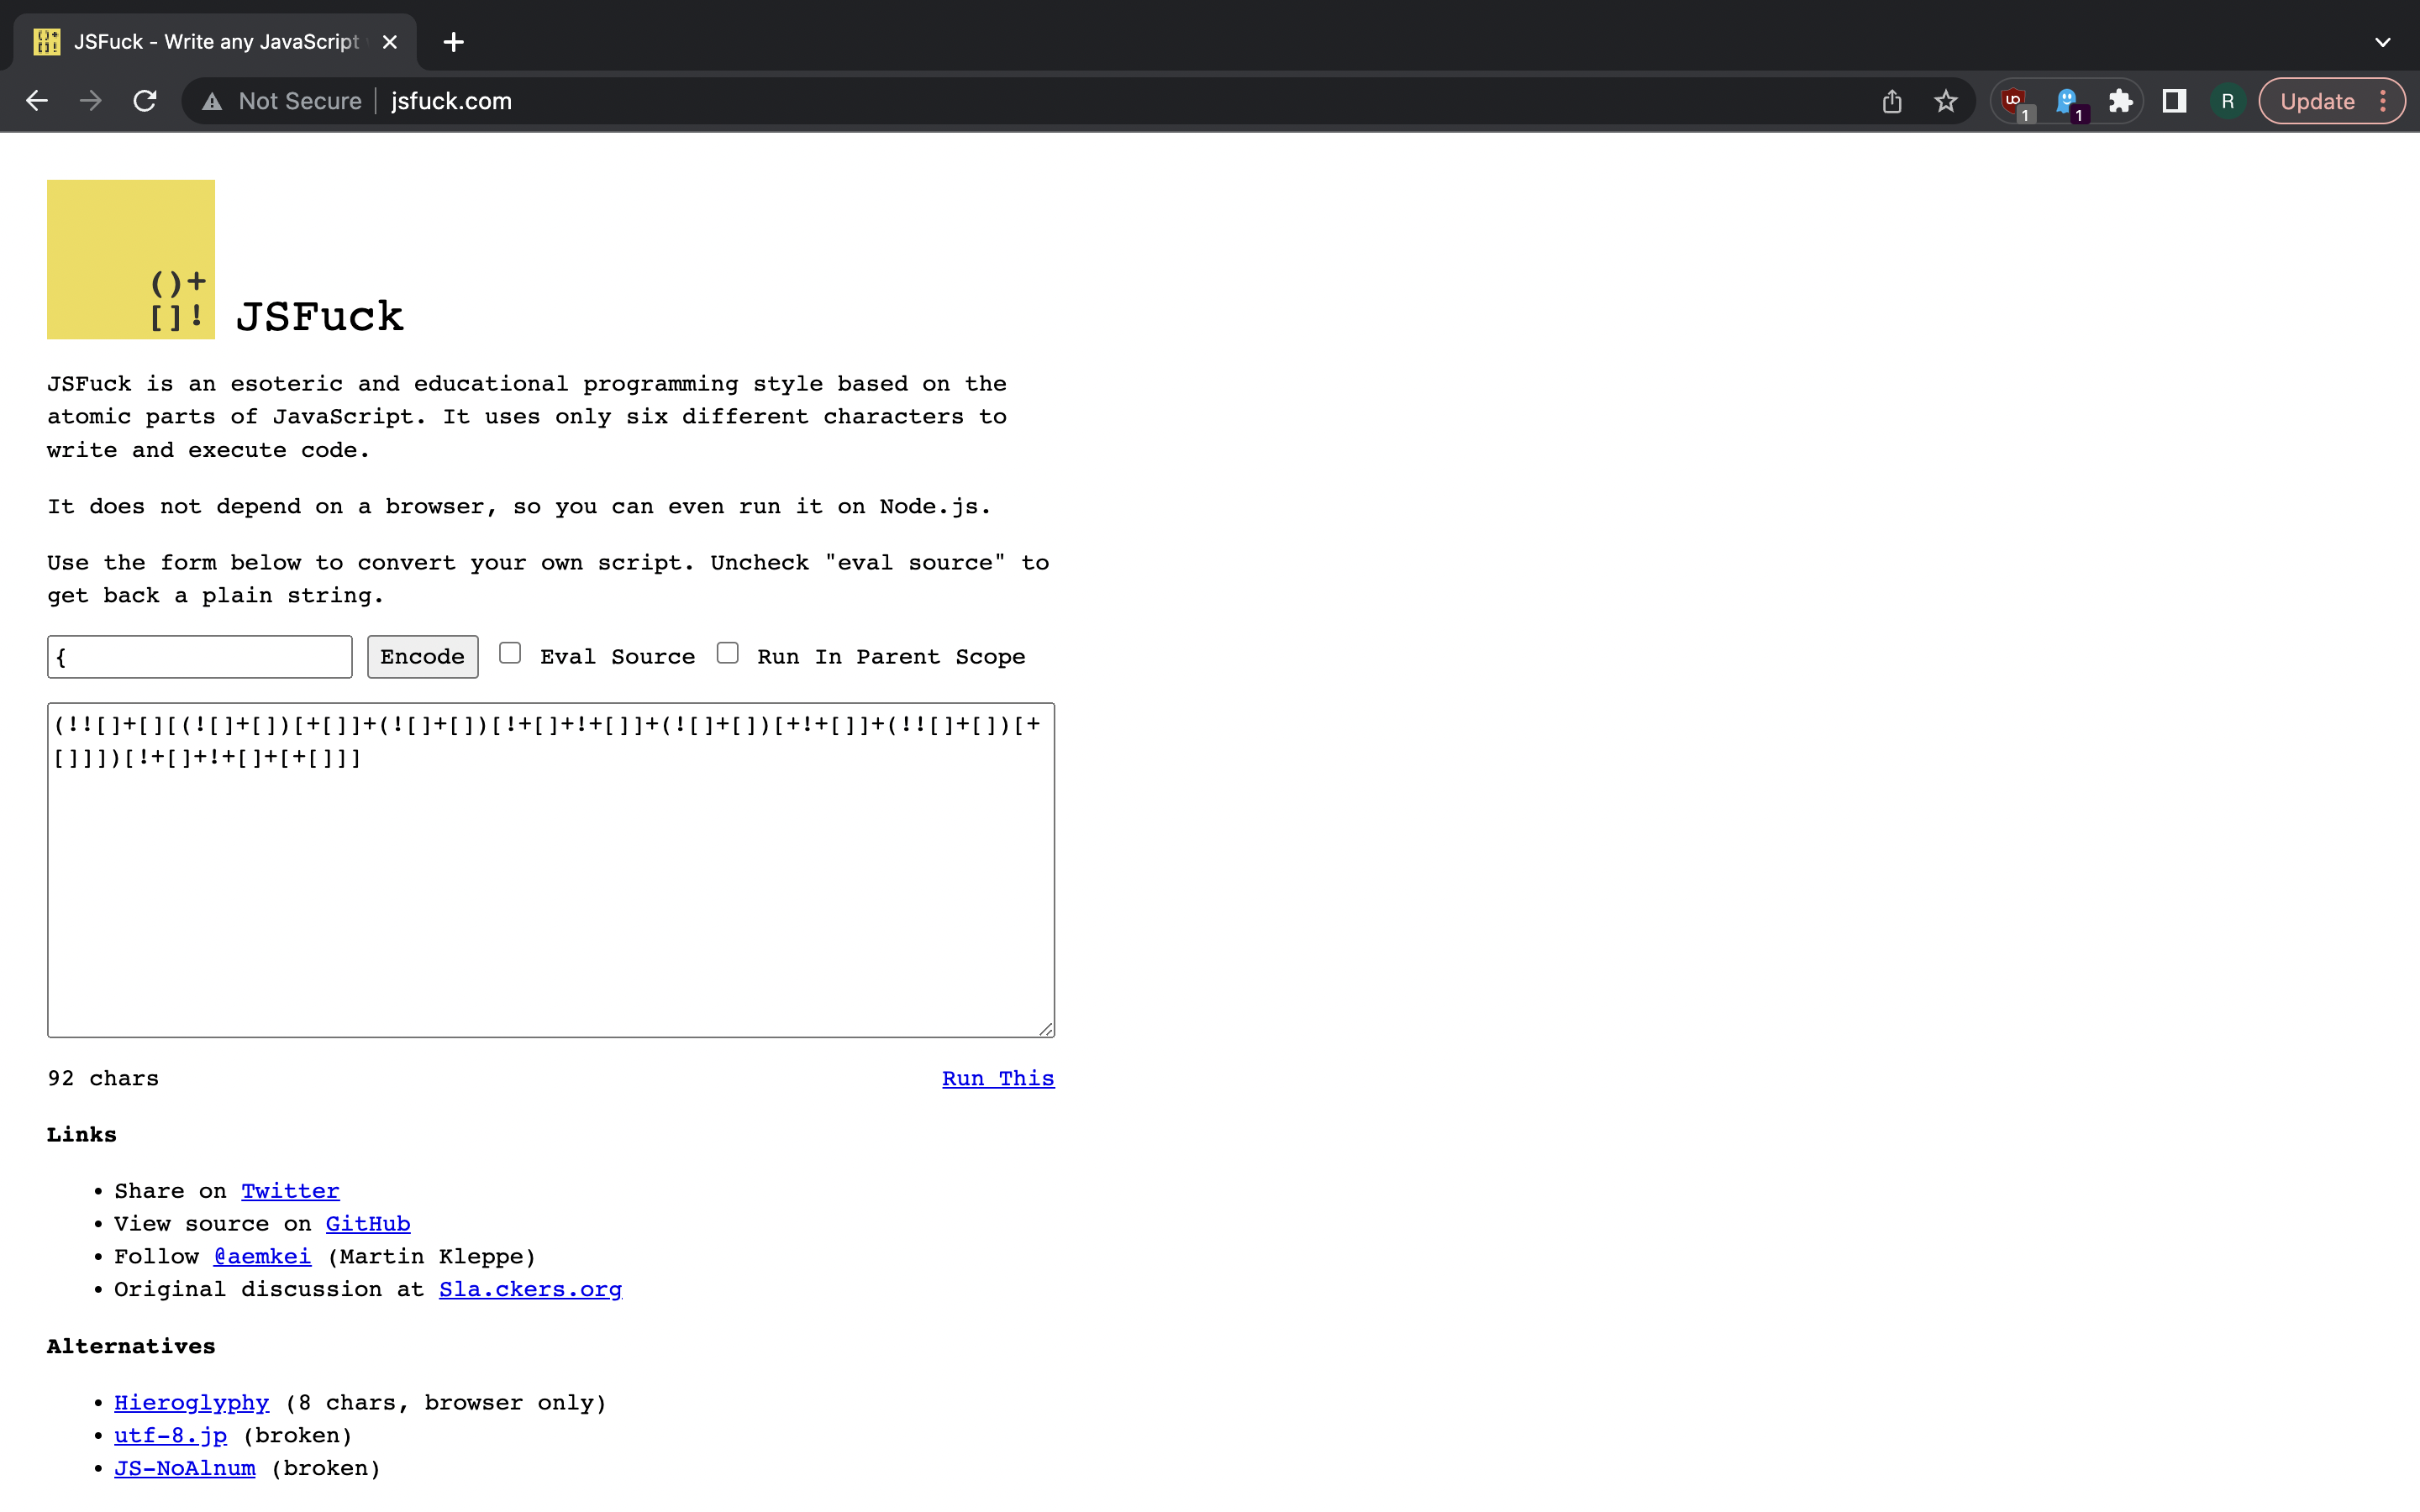Click the textarea resize handle corner

coord(1046,1029)
